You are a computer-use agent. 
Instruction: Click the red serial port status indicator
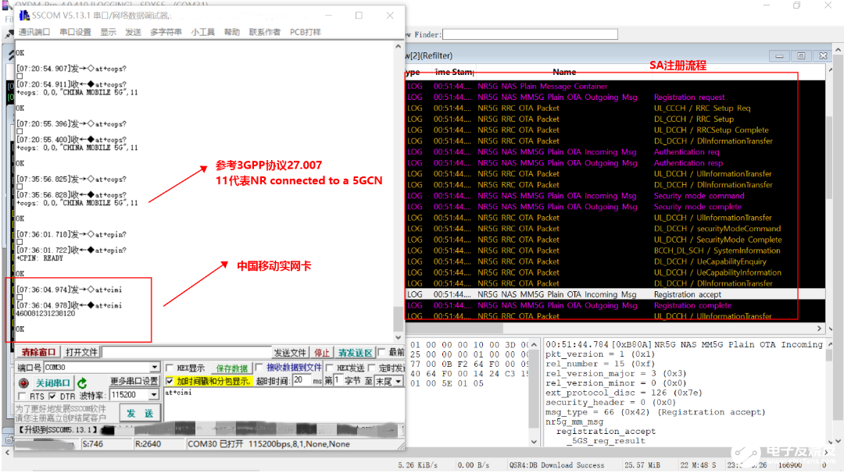(23, 383)
